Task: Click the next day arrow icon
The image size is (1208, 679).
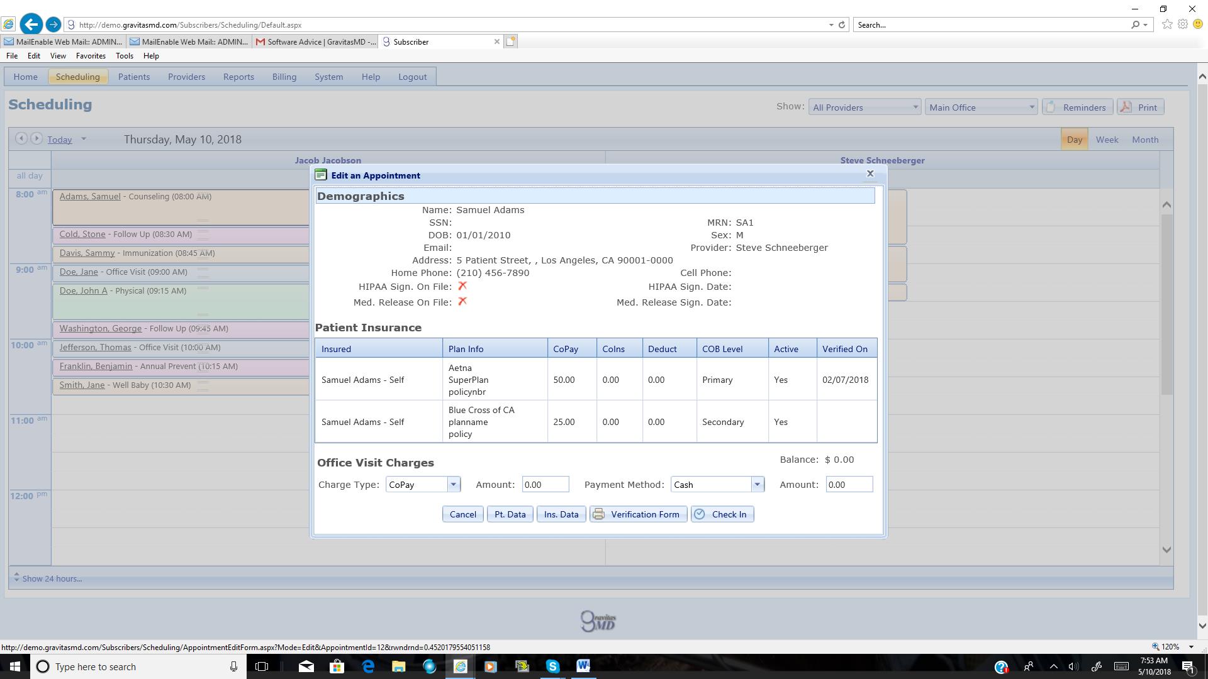Action: click(x=36, y=139)
